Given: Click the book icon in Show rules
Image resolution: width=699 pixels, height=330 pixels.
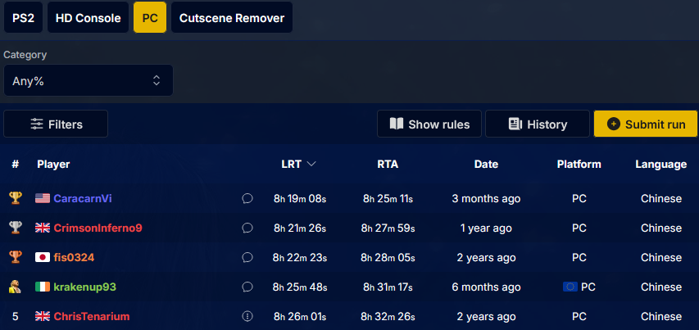Looking at the screenshot, I should click(397, 124).
